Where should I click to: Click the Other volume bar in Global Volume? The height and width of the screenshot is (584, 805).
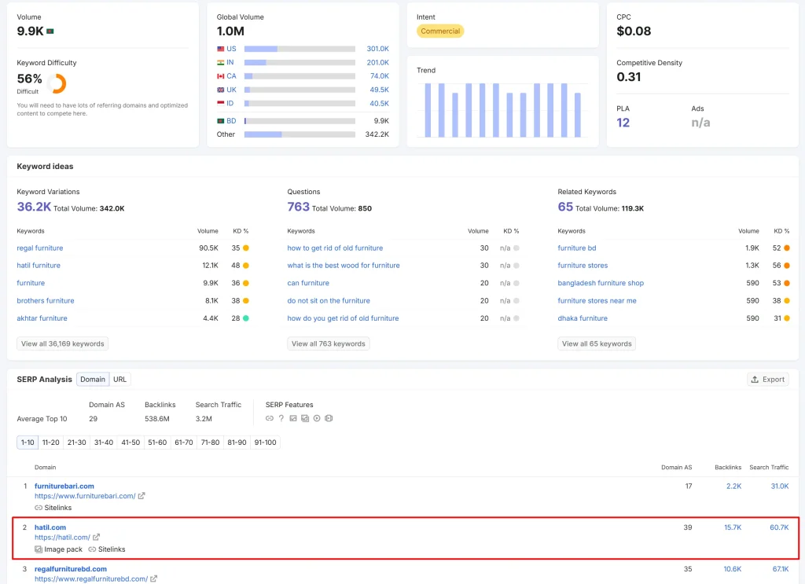tap(300, 134)
